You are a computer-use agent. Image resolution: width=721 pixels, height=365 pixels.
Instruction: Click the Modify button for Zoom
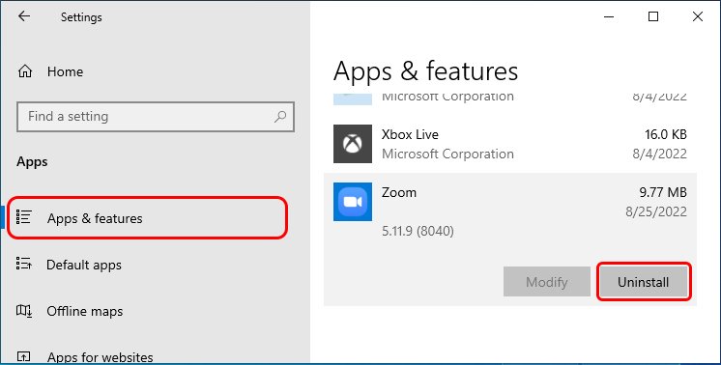(547, 281)
